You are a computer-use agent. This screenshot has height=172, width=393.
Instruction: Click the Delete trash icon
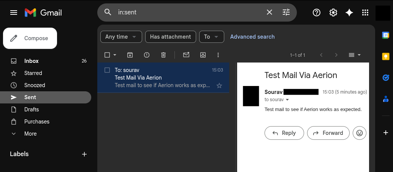pos(163,55)
